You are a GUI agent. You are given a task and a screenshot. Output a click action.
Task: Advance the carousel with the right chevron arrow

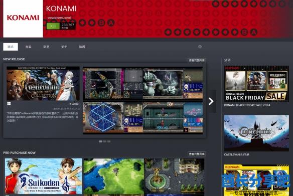coord(211,101)
